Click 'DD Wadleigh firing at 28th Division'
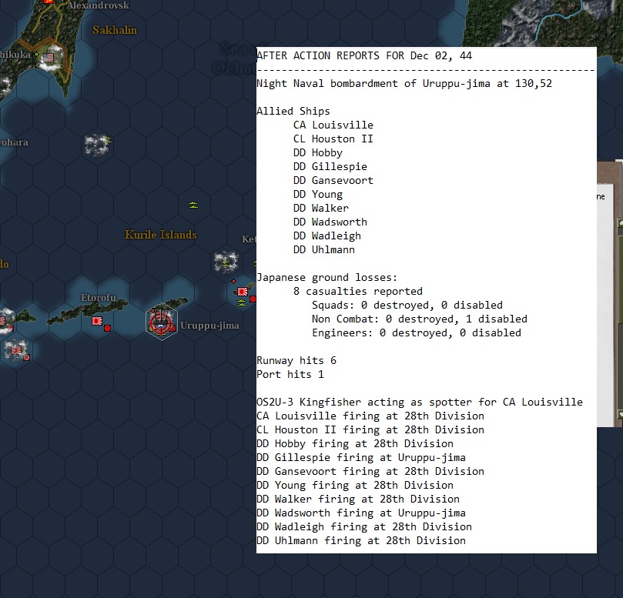Image resolution: width=623 pixels, height=598 pixels. tap(364, 527)
